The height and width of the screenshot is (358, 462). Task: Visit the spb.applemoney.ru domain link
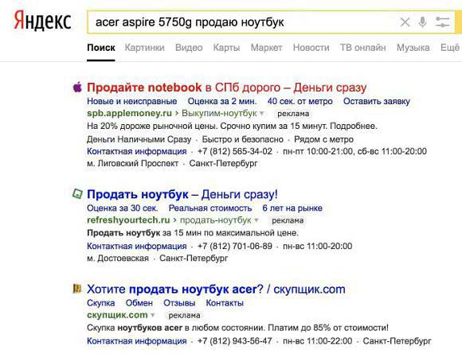coord(129,113)
